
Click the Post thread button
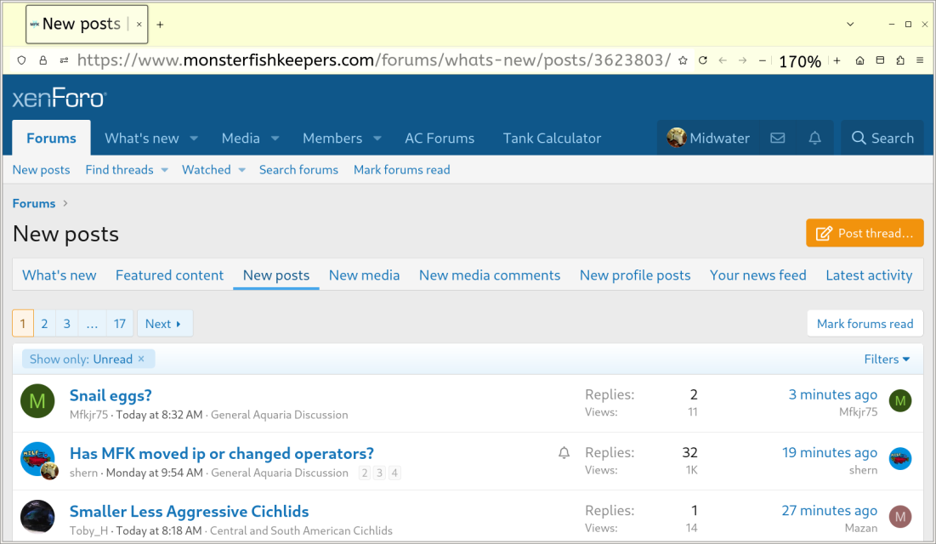pos(865,233)
